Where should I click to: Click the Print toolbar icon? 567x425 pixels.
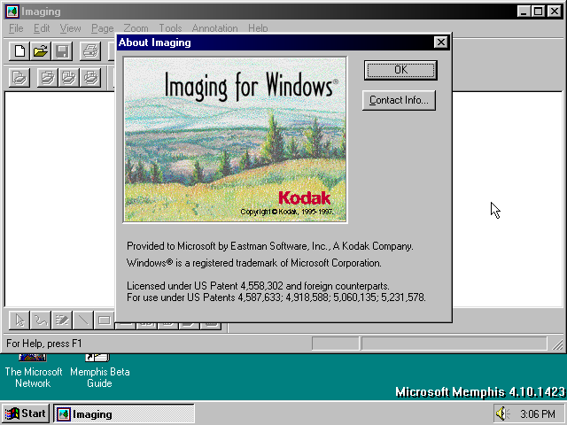[x=90, y=51]
